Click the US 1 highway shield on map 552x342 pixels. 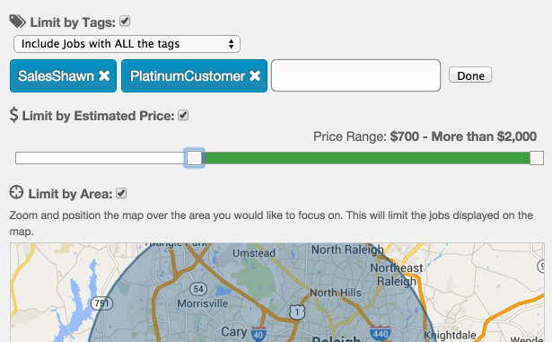297,312
